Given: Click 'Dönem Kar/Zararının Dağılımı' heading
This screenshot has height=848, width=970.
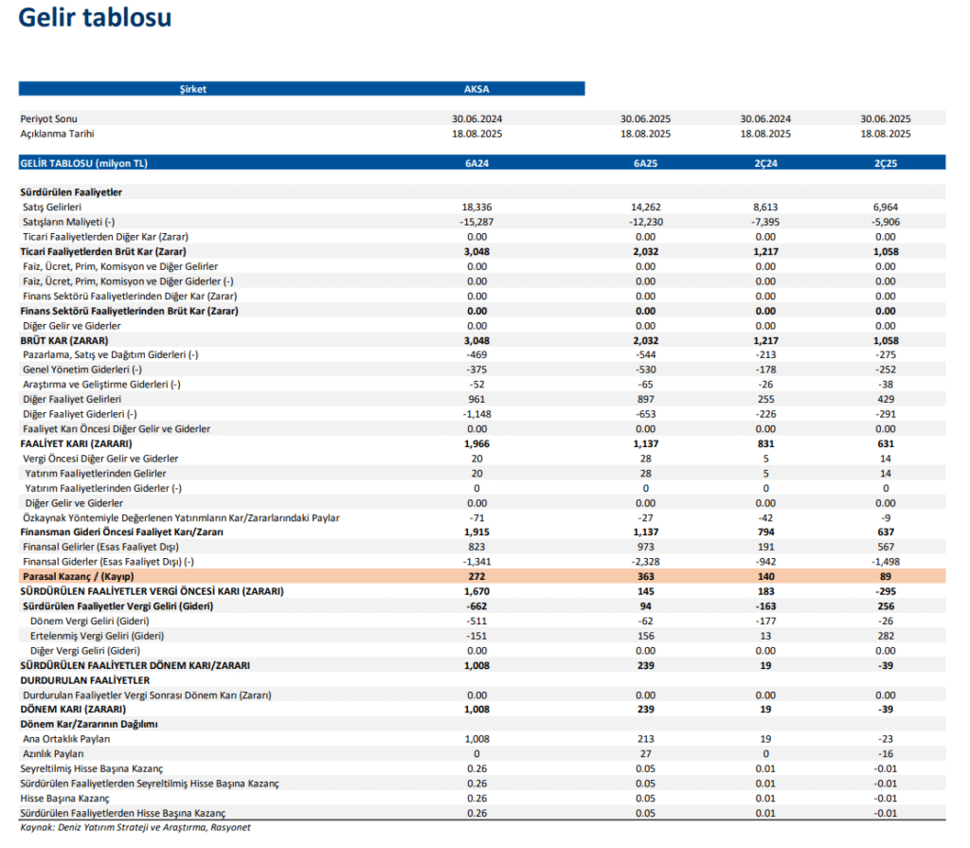Looking at the screenshot, I should click(x=88, y=724).
